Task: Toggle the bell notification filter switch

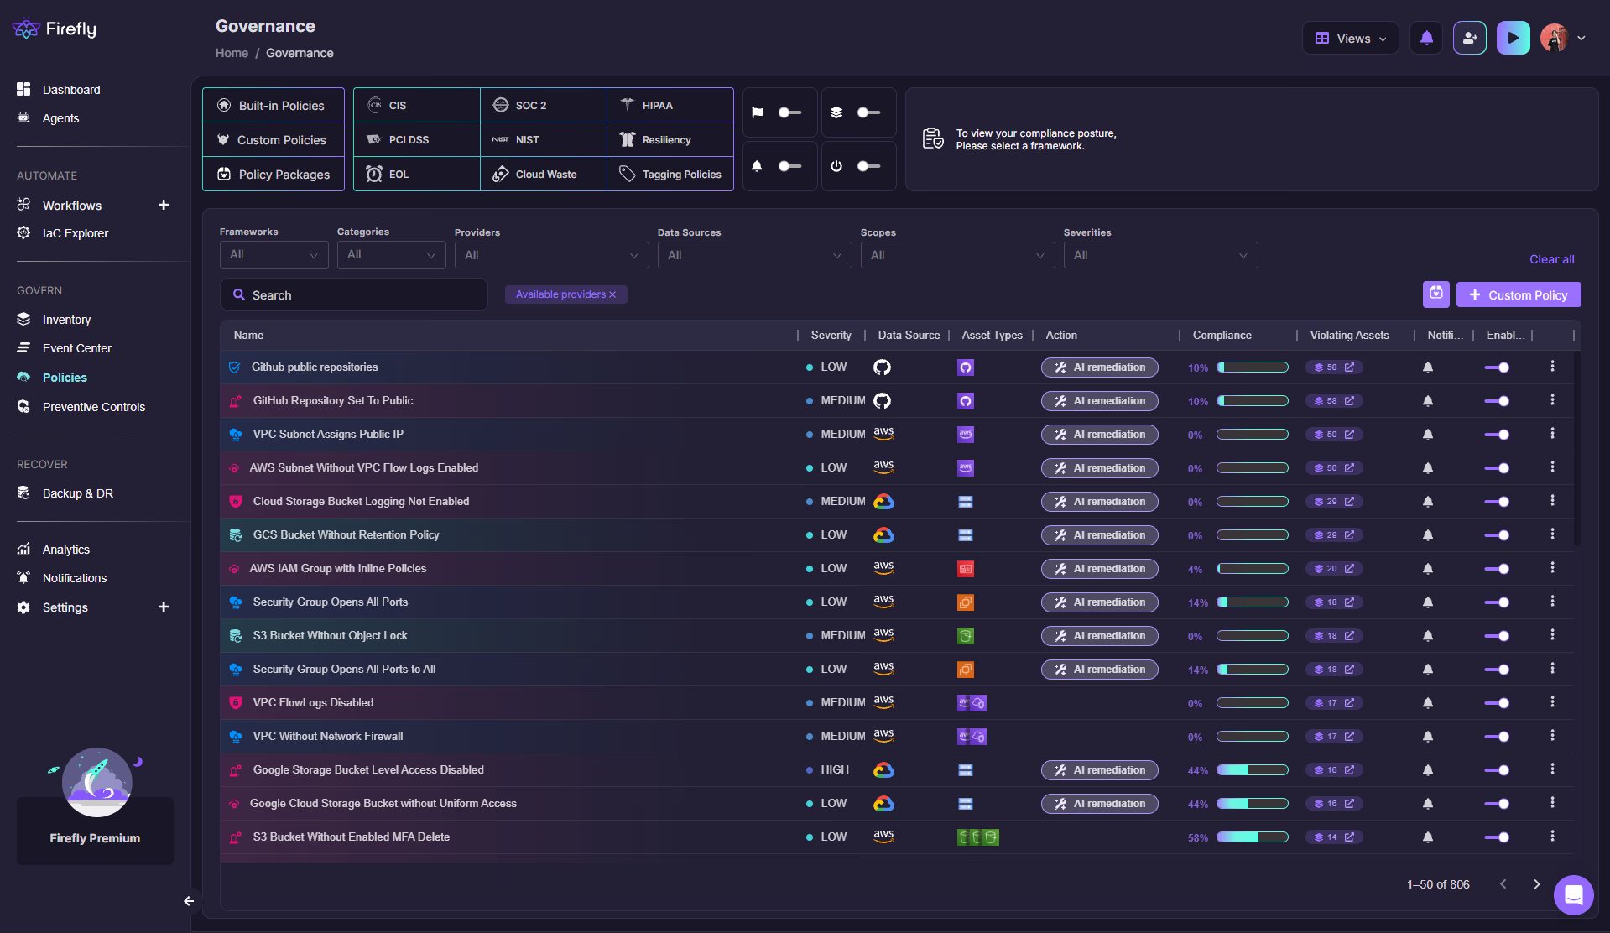Action: point(789,166)
